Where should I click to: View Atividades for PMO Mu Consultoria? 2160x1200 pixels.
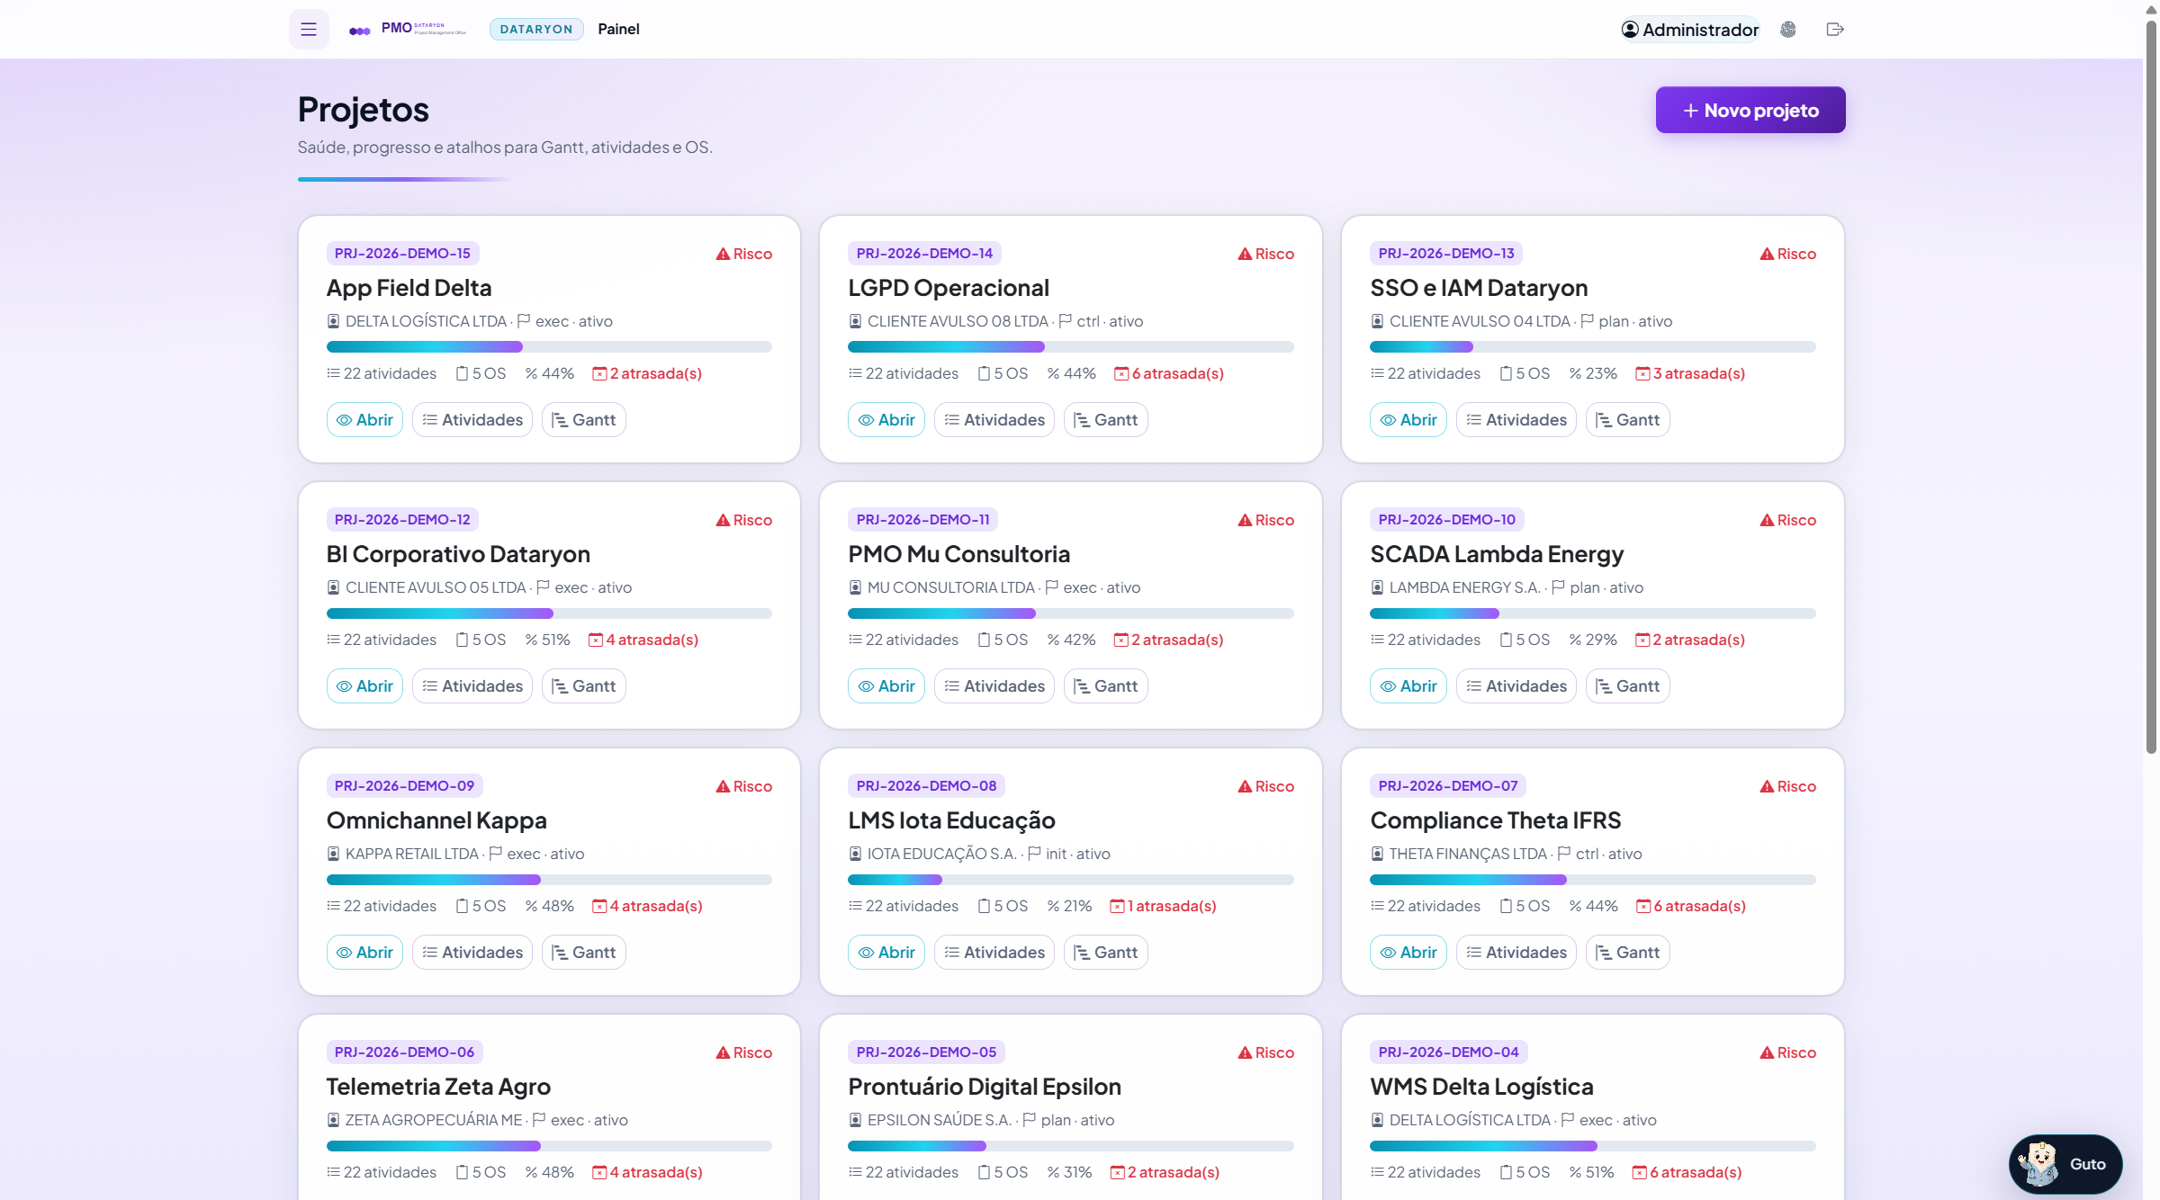pos(994,686)
